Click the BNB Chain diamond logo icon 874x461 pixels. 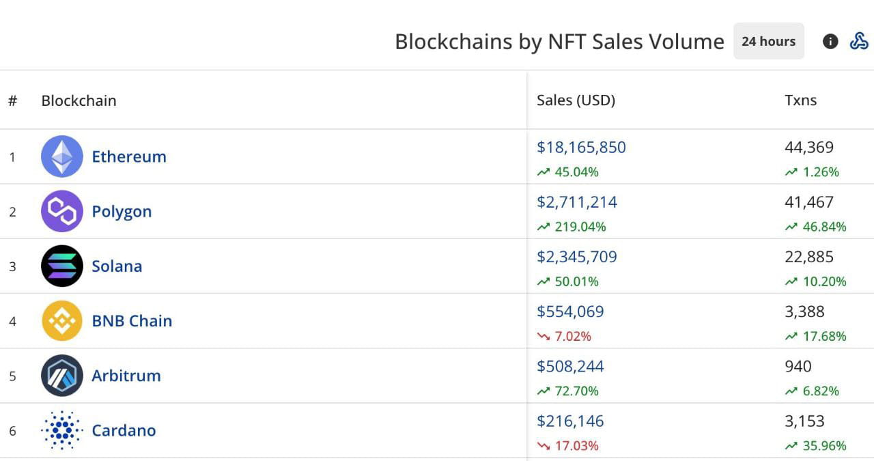pyautogui.click(x=61, y=320)
